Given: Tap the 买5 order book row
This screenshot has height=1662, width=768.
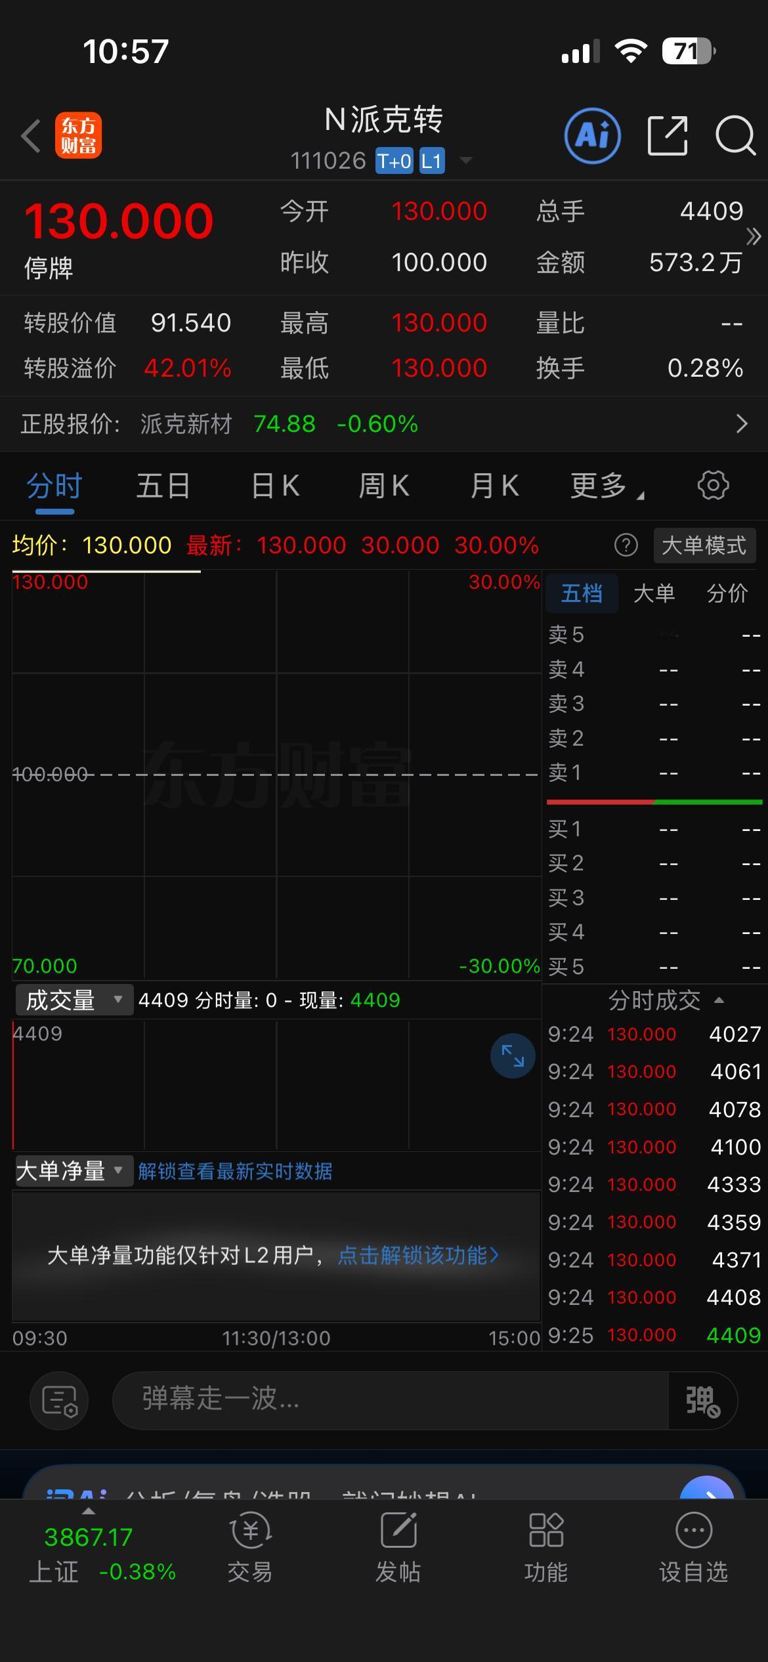Looking at the screenshot, I should pos(654,967).
